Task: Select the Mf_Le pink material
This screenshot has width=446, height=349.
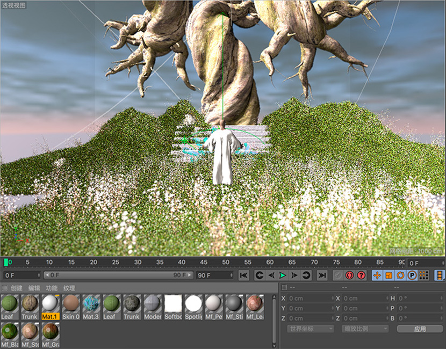Action: click(x=255, y=307)
